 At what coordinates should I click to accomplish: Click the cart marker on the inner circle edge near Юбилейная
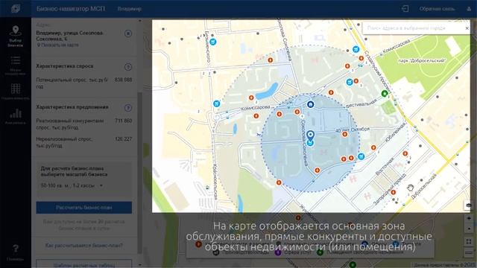(361, 156)
